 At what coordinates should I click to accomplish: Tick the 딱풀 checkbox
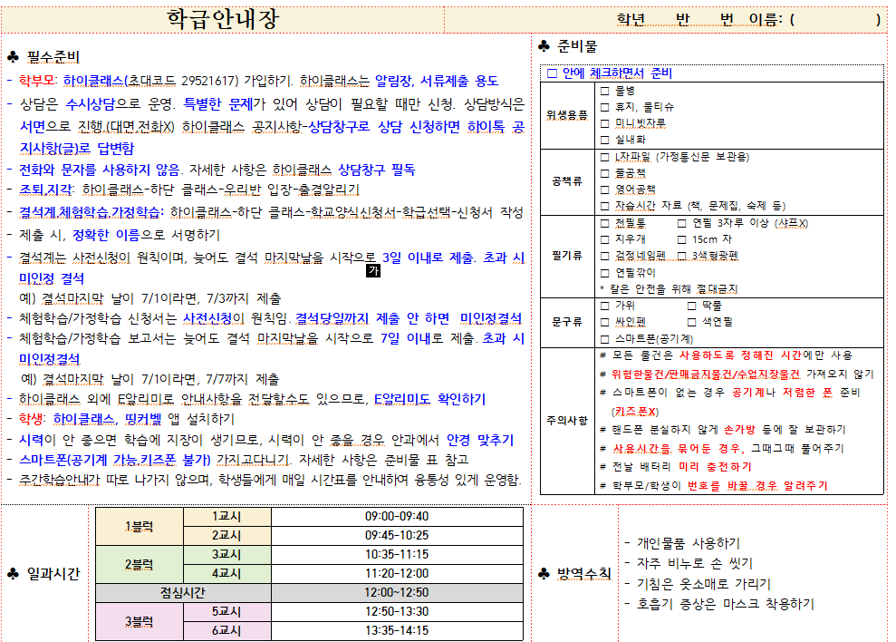(692, 306)
